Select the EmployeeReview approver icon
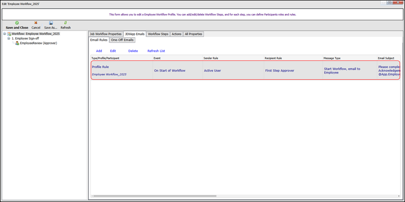Screen dimensions: 405x202 coord(17,44)
